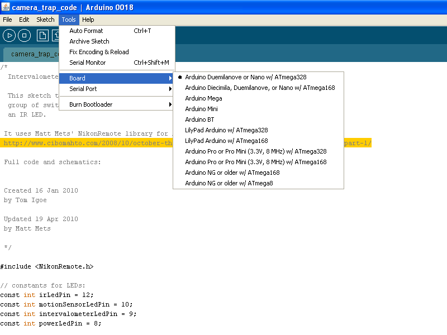This screenshot has width=447, height=335.
Task: Click the 'by Tom Igoe' comment line
Action: tap(25, 200)
